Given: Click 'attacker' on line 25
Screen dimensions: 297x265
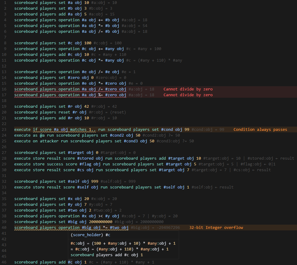Looking at the screenshot, I should 49,141.
